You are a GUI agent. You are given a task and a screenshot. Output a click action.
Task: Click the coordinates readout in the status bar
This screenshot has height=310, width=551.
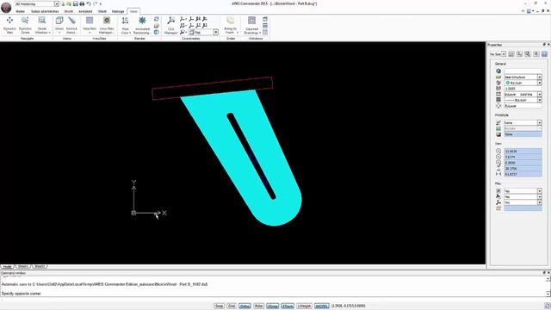pyautogui.click(x=348, y=306)
